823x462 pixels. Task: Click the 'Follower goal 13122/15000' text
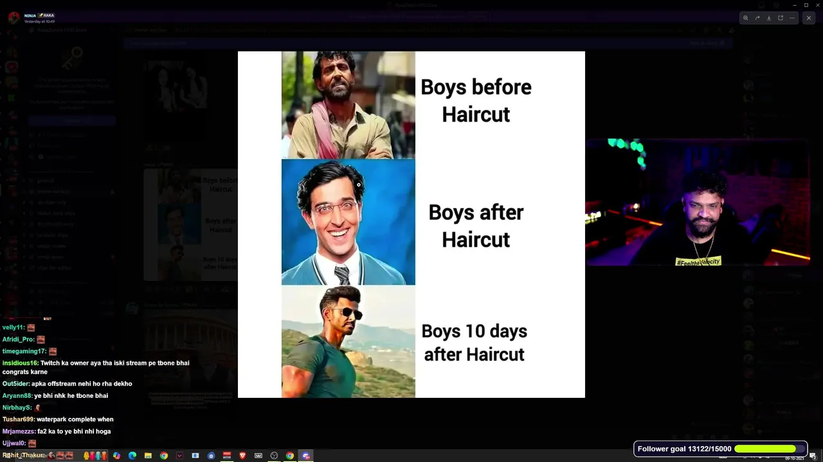tap(684, 449)
